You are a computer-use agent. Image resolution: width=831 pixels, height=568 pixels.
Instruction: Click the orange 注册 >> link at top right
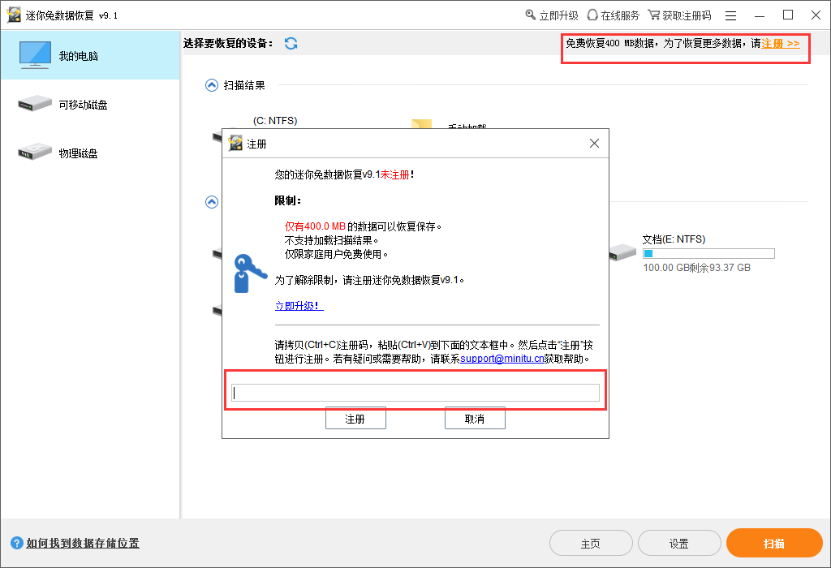coord(781,44)
